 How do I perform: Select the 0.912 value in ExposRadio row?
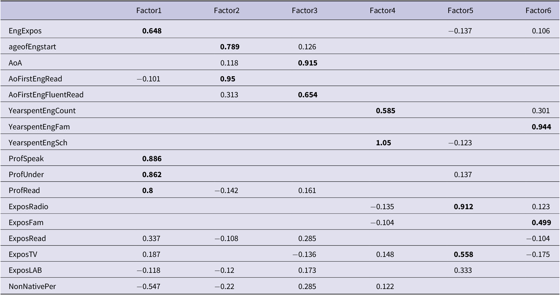point(464,207)
